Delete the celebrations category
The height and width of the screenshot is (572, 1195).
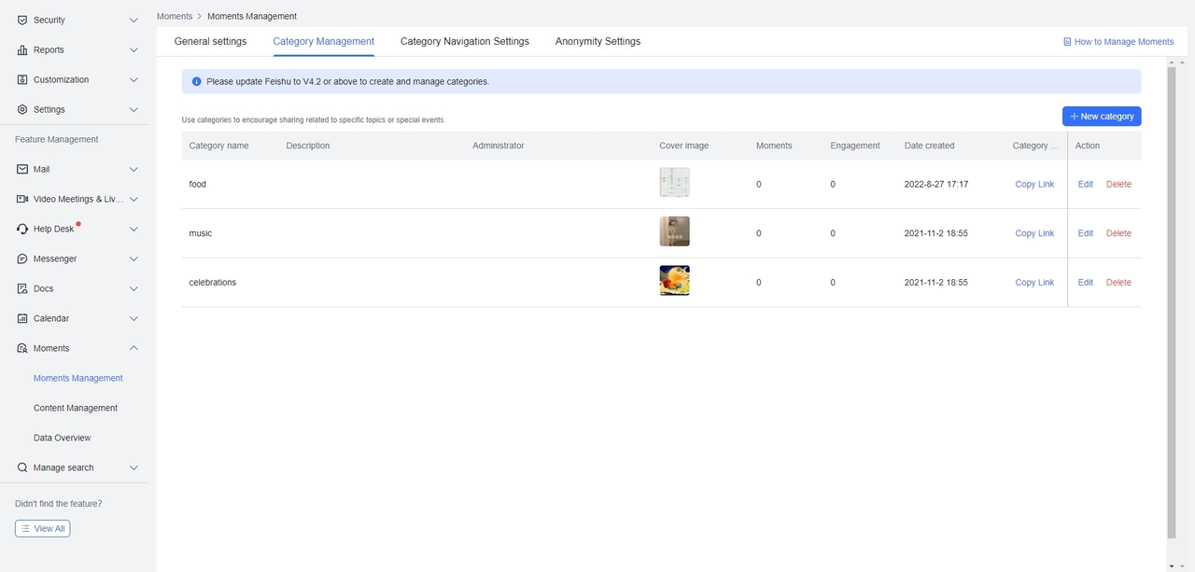tap(1118, 282)
